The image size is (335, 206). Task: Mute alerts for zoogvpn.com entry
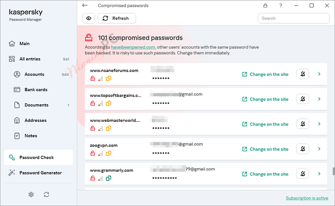302,149
